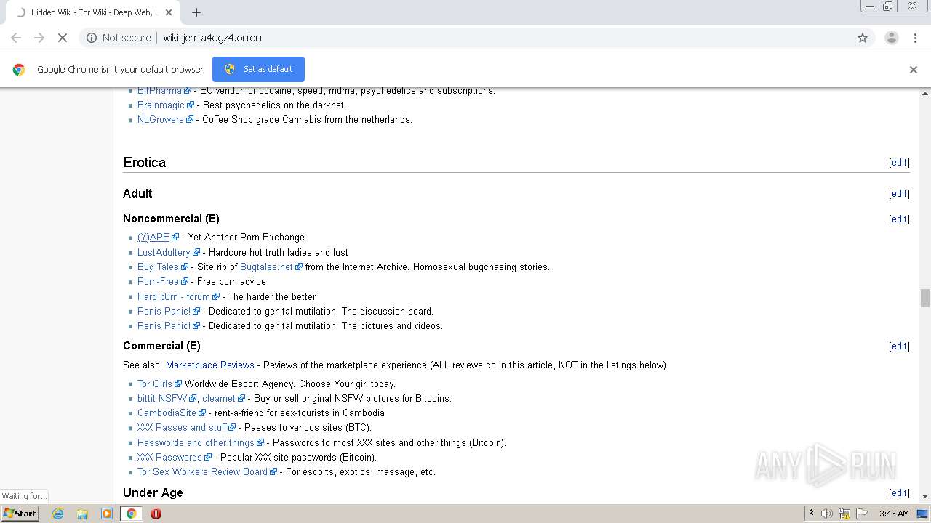
Task: Open the Marketplace Reviews link
Action: 210,365
